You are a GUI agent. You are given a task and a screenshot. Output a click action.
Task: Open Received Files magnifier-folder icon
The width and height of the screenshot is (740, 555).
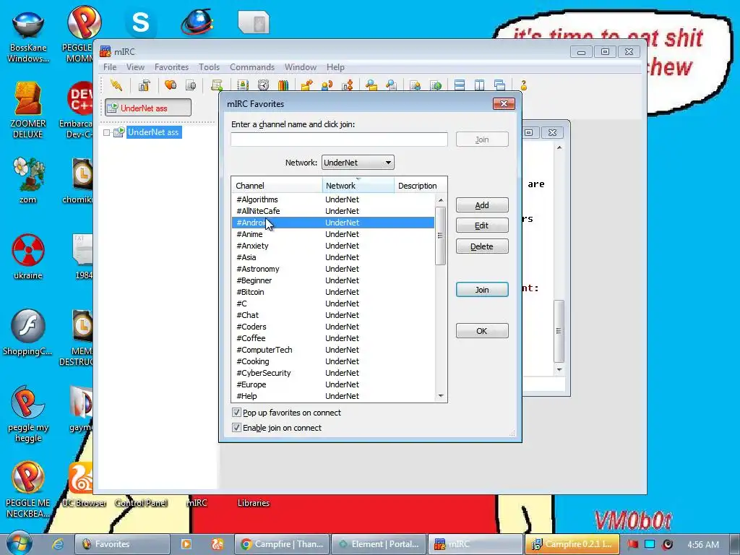coord(371,85)
